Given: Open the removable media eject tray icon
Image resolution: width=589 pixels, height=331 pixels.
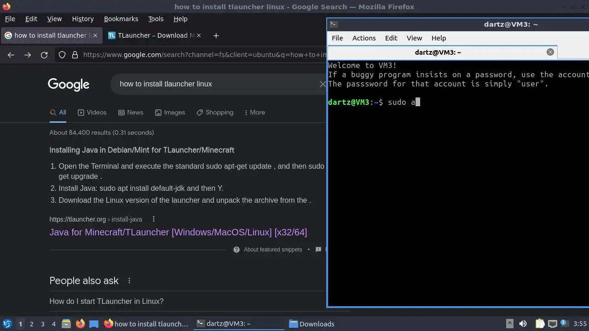Looking at the screenshot, I should (x=510, y=324).
